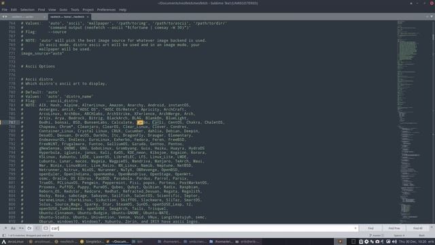
Task: Open the Bash syntax selector
Action: coord(421,235)
